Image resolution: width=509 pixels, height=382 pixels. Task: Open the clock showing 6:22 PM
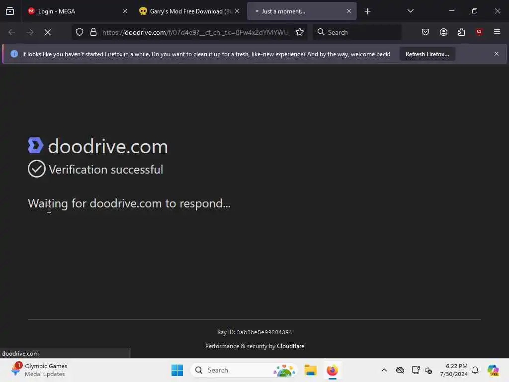click(453, 370)
